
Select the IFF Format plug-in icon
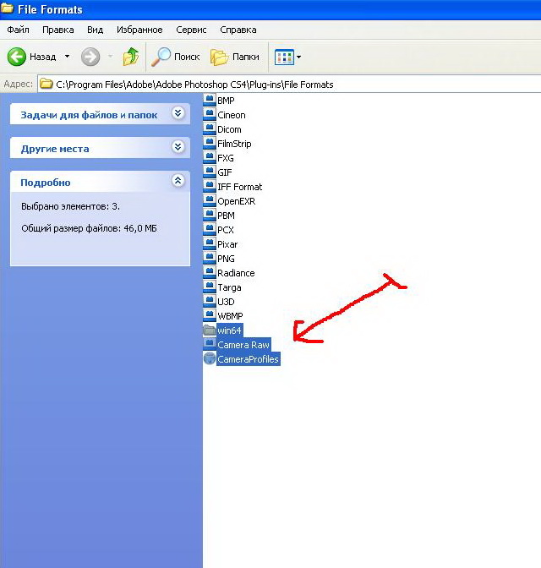210,186
